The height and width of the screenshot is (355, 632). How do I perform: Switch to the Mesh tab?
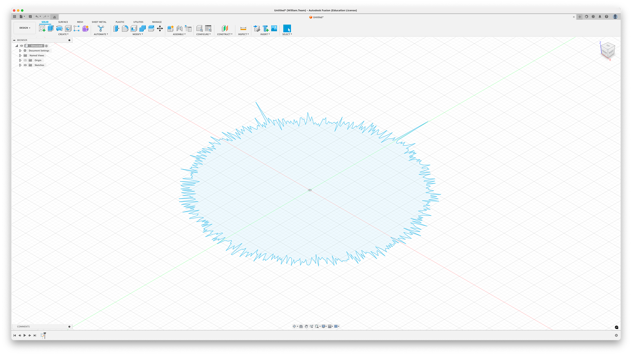coord(80,22)
